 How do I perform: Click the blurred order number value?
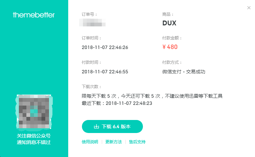93,23
